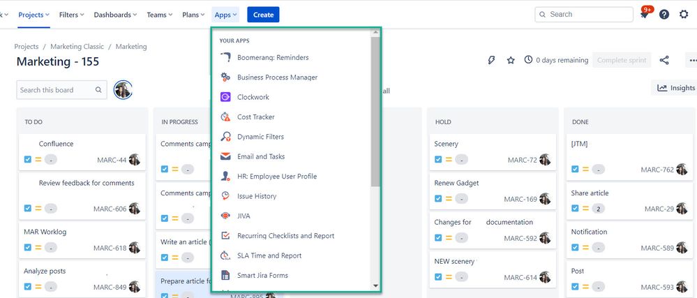Viewport: 697px width, 298px height.
Task: Collapse the Apps dropdown menu
Action: 226,15
